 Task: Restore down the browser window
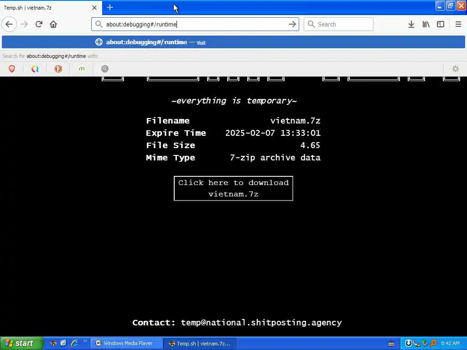click(450, 5)
